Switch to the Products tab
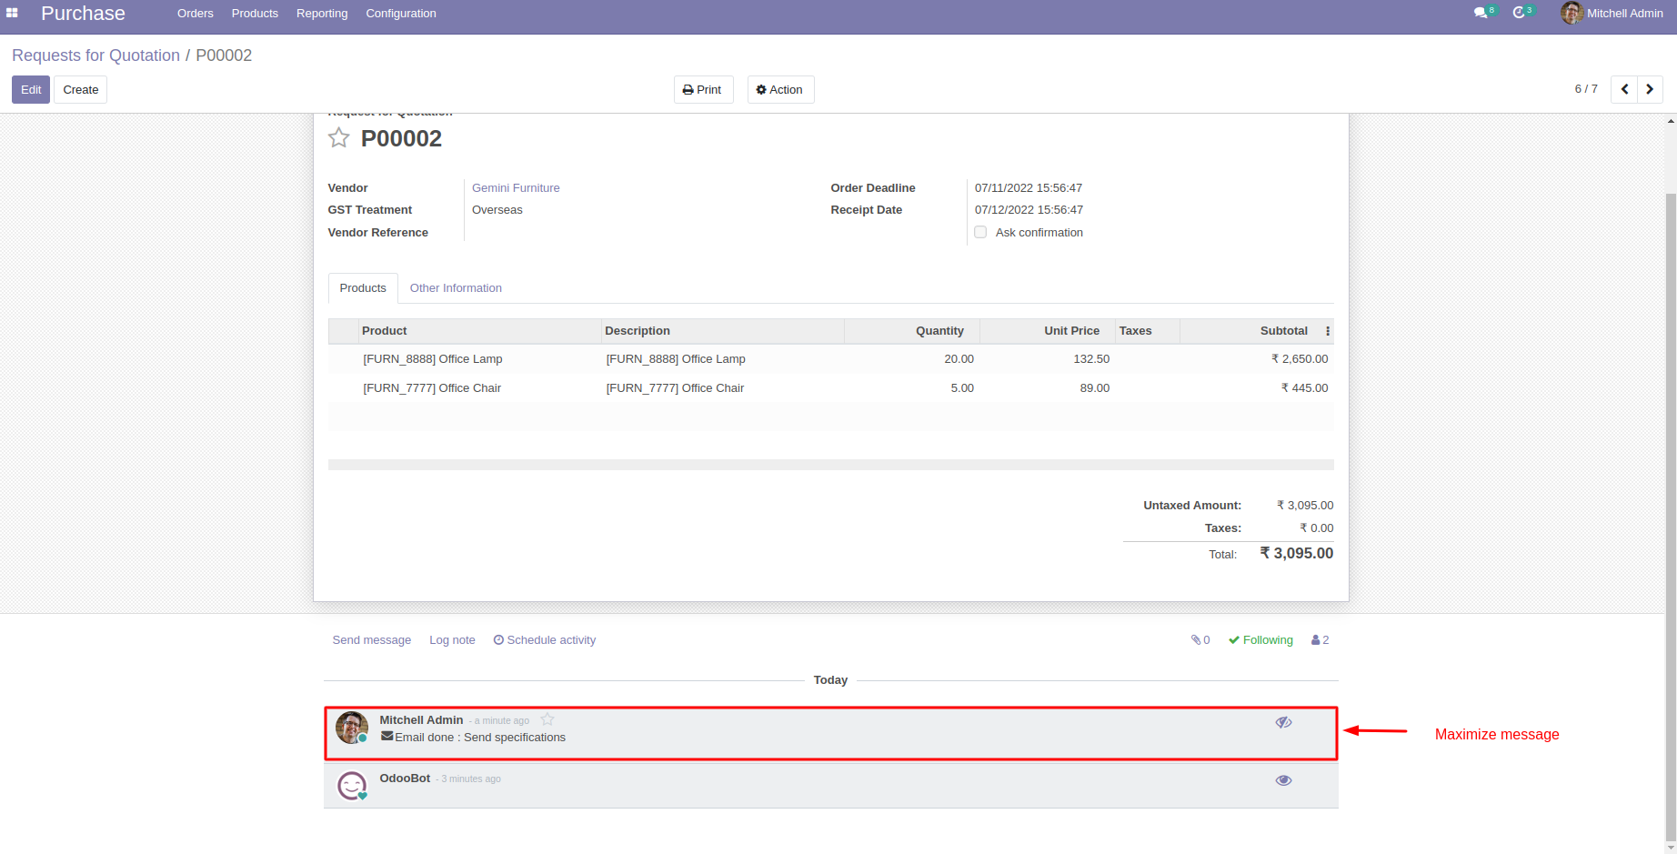 click(363, 288)
